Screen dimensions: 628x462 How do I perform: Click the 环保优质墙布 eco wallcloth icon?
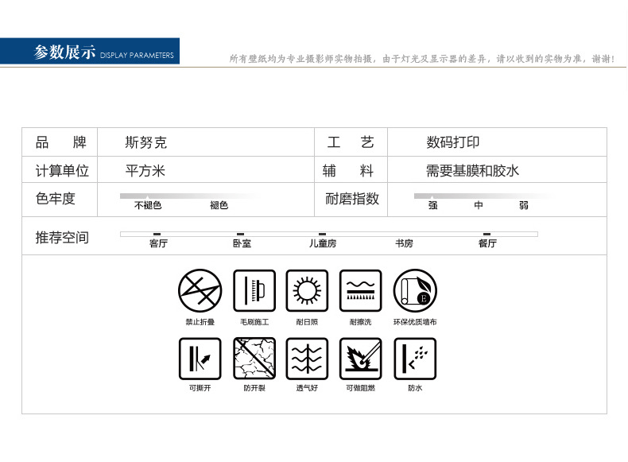tap(414, 290)
